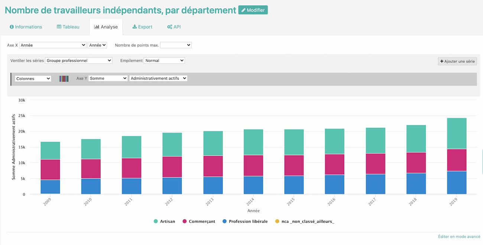Image resolution: width=483 pixels, height=245 pixels.
Task: Open the API tab
Action: [x=174, y=27]
